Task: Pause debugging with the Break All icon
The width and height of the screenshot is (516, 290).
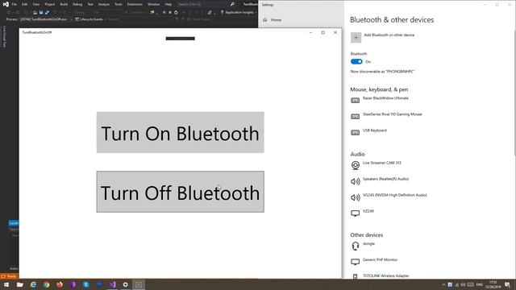Action: 164,13
